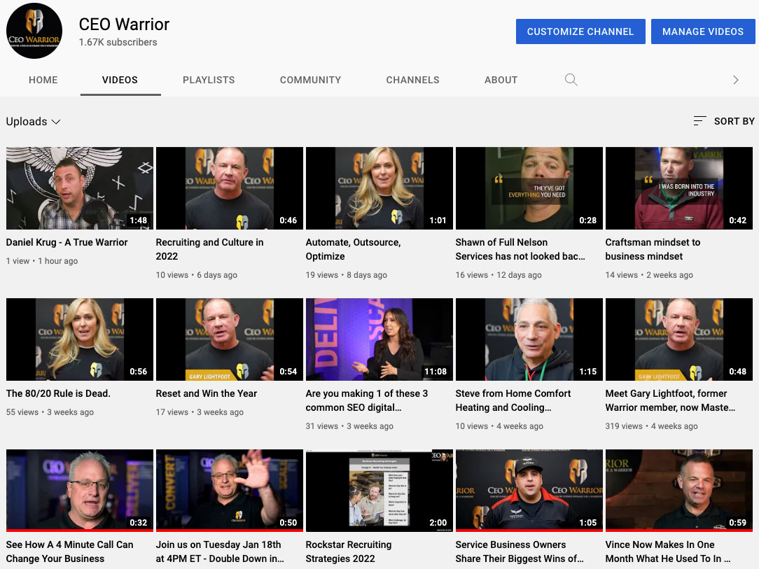Viewport: 759px width, 569px height.
Task: Click title Daniel Krug - A True Warrior
Action: (67, 242)
